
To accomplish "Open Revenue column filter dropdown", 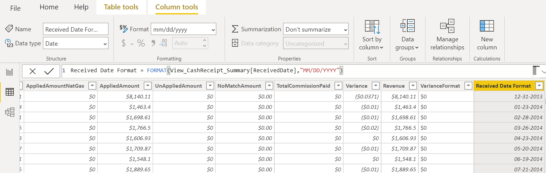I will pos(413,86).
